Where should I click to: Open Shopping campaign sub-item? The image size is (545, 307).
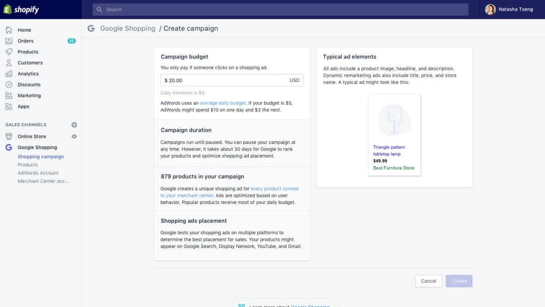click(41, 157)
